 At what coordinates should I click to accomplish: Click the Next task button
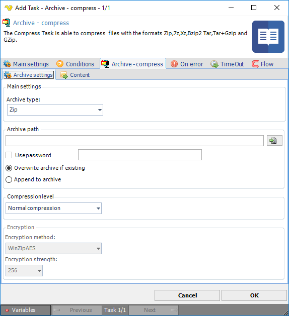point(154,310)
